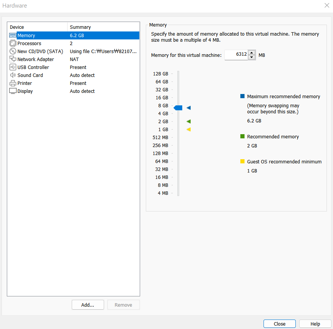The height and width of the screenshot is (329, 333).
Task: Click the 1 GB slider label
Action: point(163,130)
